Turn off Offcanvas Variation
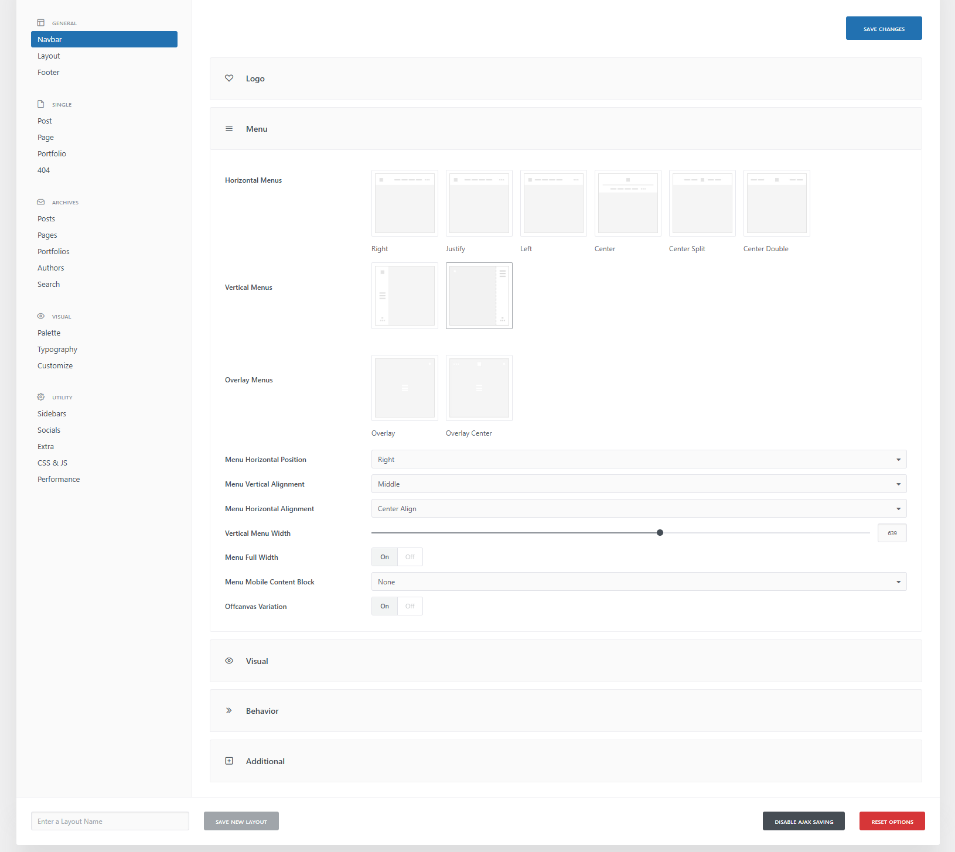This screenshot has height=852, width=955. pyautogui.click(x=410, y=607)
